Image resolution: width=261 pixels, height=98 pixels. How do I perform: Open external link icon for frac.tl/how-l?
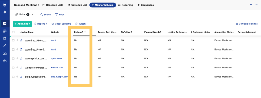click(21, 50)
